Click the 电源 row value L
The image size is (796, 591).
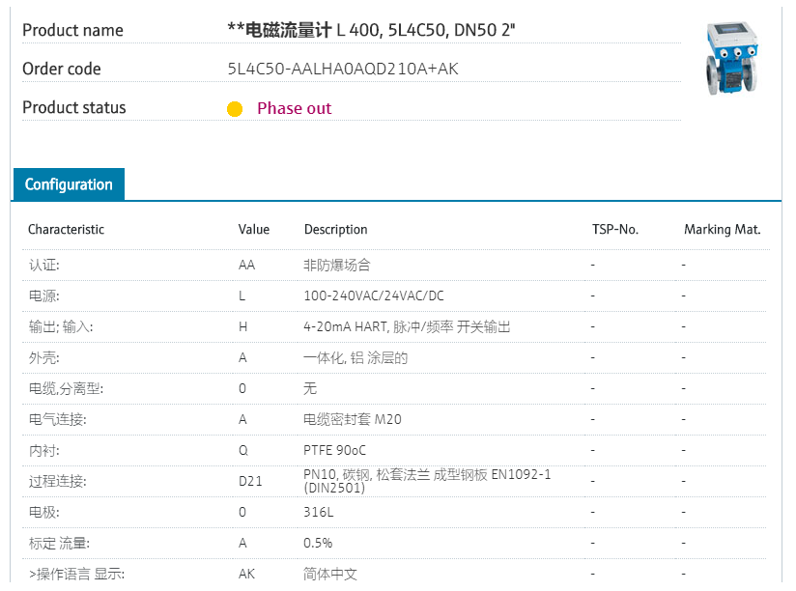click(x=242, y=295)
